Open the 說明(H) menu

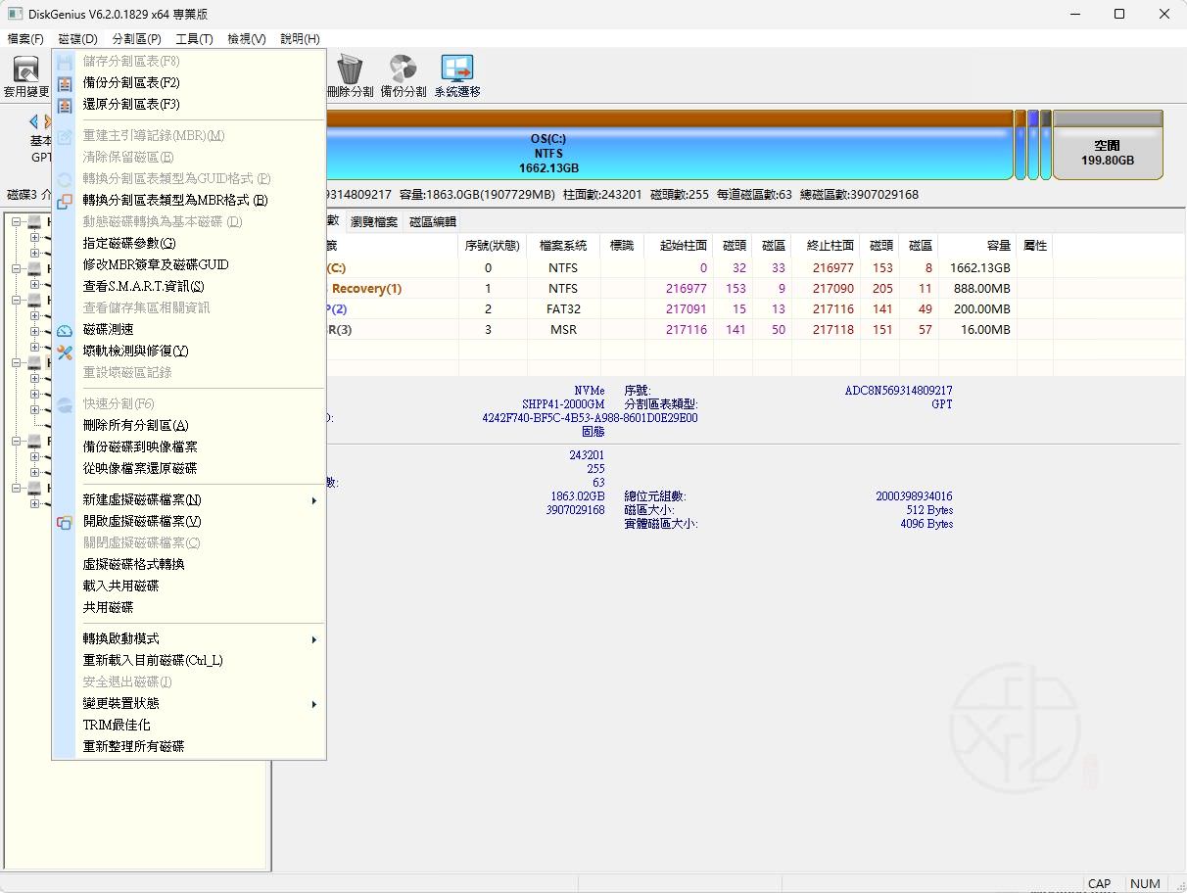300,39
